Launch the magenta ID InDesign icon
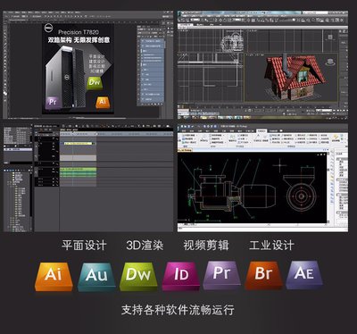Screen dimensions: 357x334 pyautogui.click(x=181, y=276)
